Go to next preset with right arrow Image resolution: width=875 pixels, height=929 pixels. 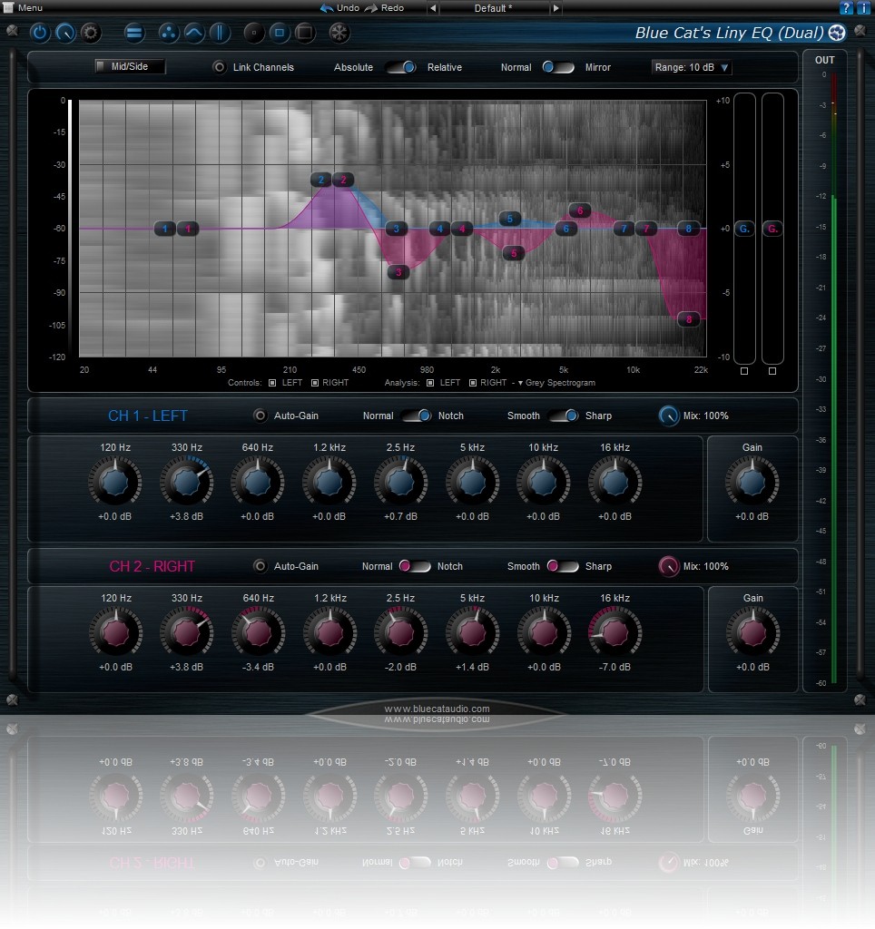click(x=555, y=8)
